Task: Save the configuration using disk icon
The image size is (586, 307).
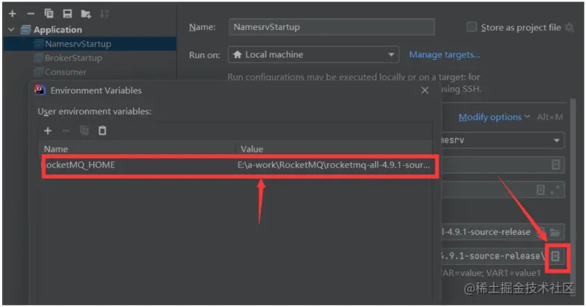Action: pyautogui.click(x=67, y=14)
